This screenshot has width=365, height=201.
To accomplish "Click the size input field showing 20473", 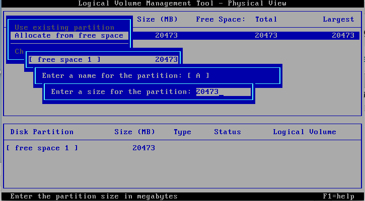I will click(223, 92).
